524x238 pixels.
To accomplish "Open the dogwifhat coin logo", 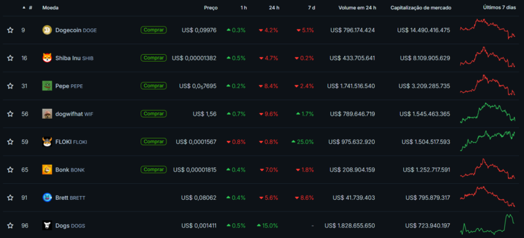I will [47, 114].
